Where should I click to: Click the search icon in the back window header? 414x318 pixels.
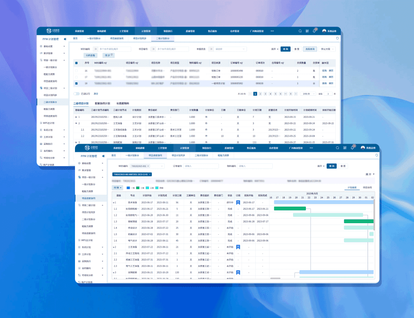coord(300,31)
